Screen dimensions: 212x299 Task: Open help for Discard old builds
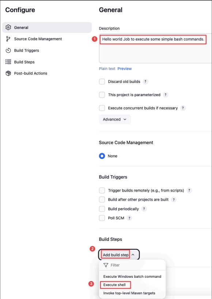145,82
